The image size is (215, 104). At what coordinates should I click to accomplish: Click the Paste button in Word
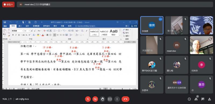click(5, 32)
